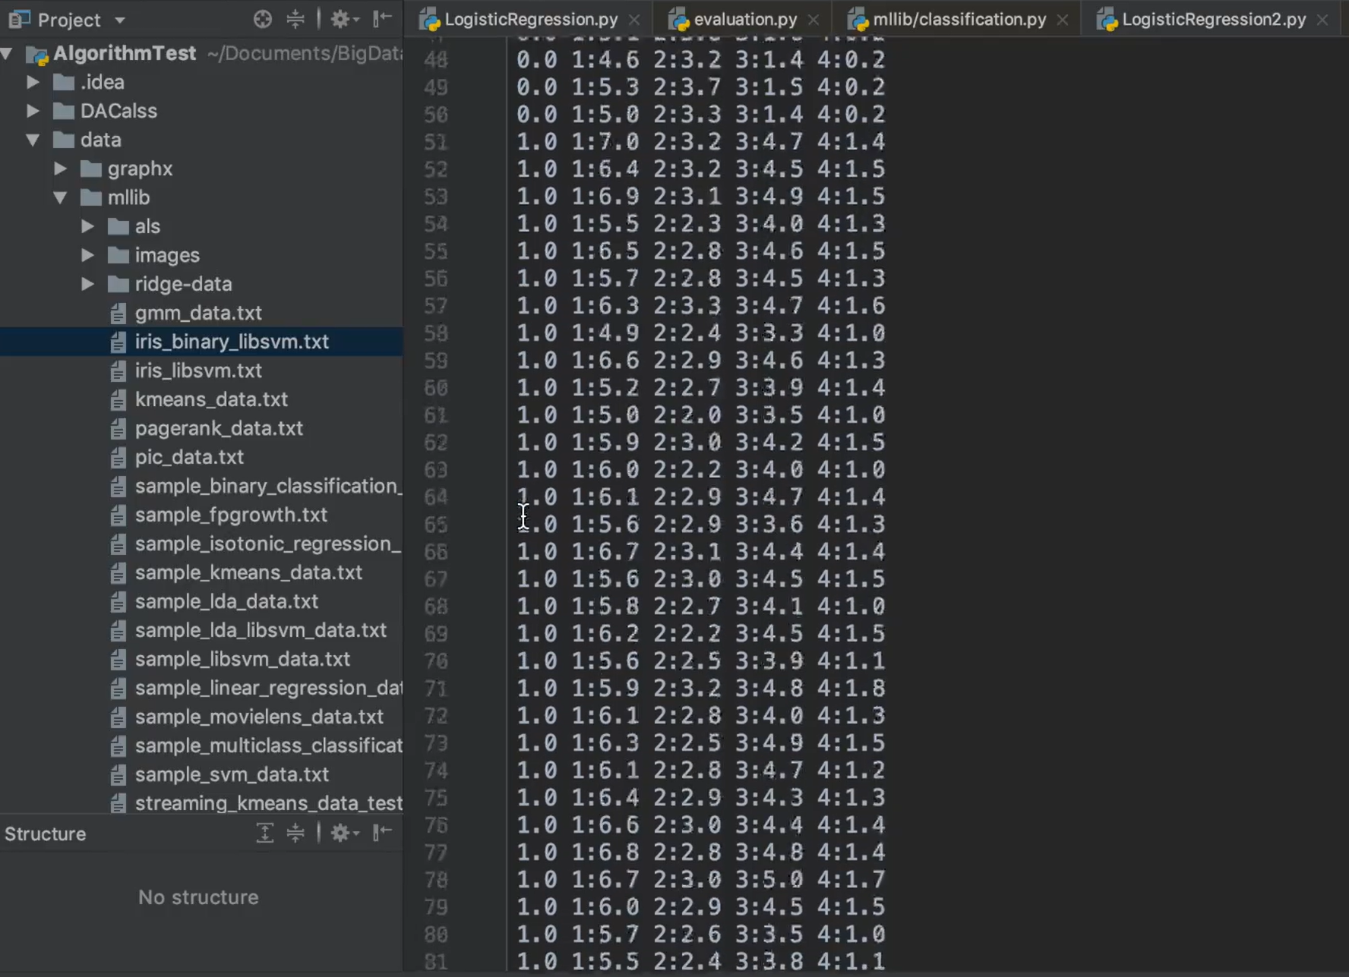The height and width of the screenshot is (977, 1349).
Task: Place cursor on line 58 text
Action: (700, 333)
